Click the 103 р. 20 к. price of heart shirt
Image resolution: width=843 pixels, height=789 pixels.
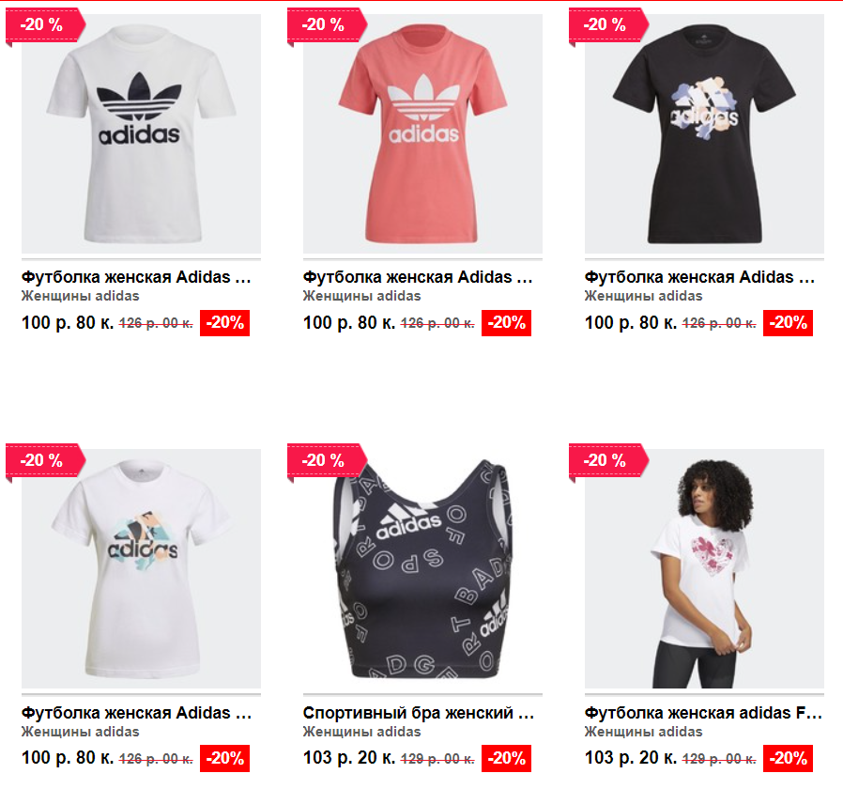click(631, 758)
